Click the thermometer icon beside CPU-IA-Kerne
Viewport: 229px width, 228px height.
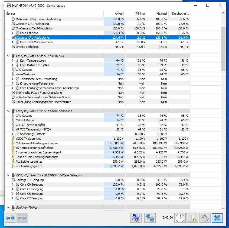click(x=13, y=120)
